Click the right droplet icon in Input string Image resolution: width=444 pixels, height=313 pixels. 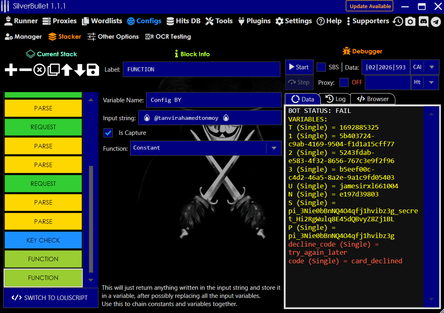pyautogui.click(x=226, y=118)
